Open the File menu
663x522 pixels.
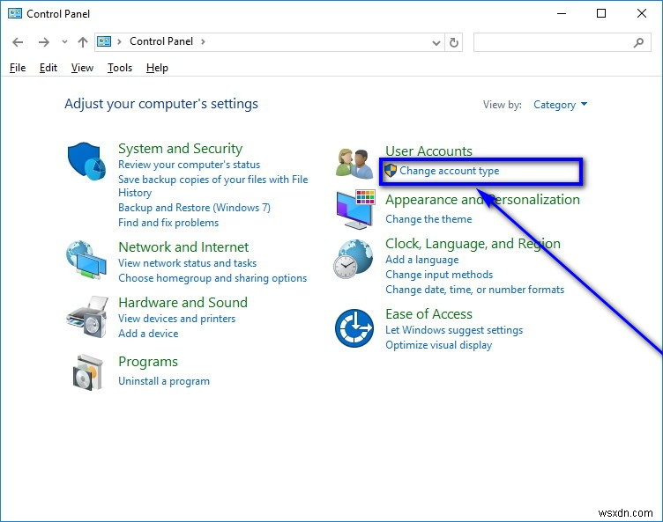18,68
